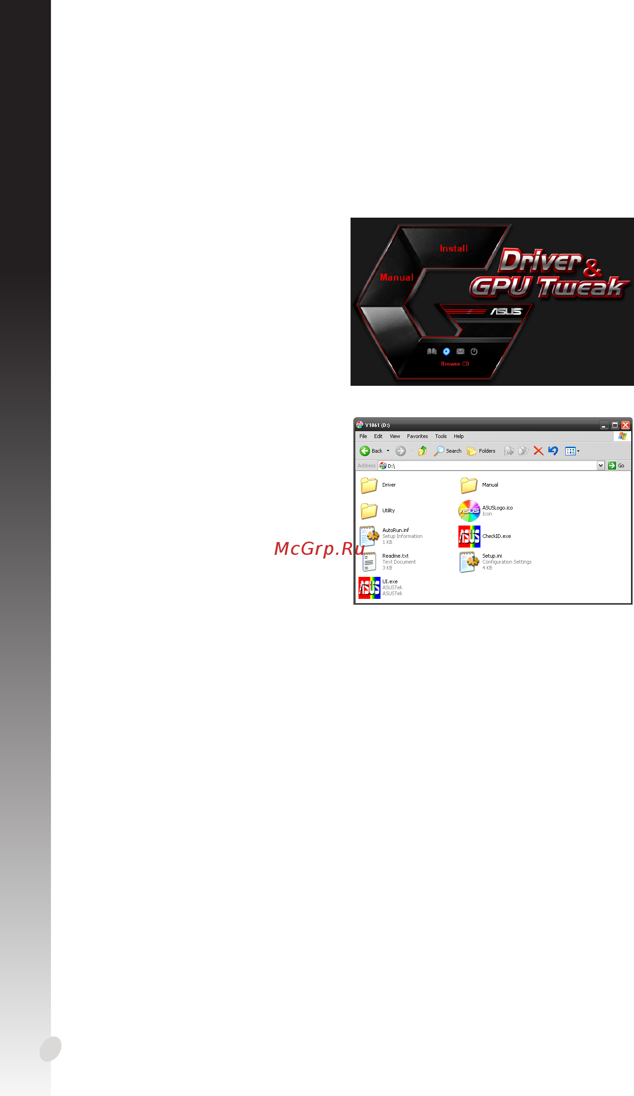Click the Browse CD disc icon

click(x=447, y=351)
